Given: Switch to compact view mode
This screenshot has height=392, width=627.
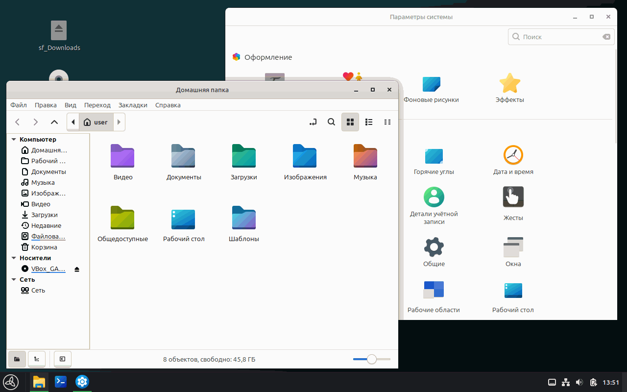Looking at the screenshot, I should coord(387,122).
